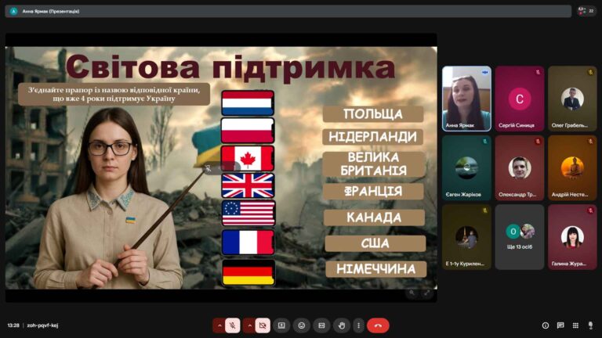Leave the call
602x338 pixels.
point(378,325)
